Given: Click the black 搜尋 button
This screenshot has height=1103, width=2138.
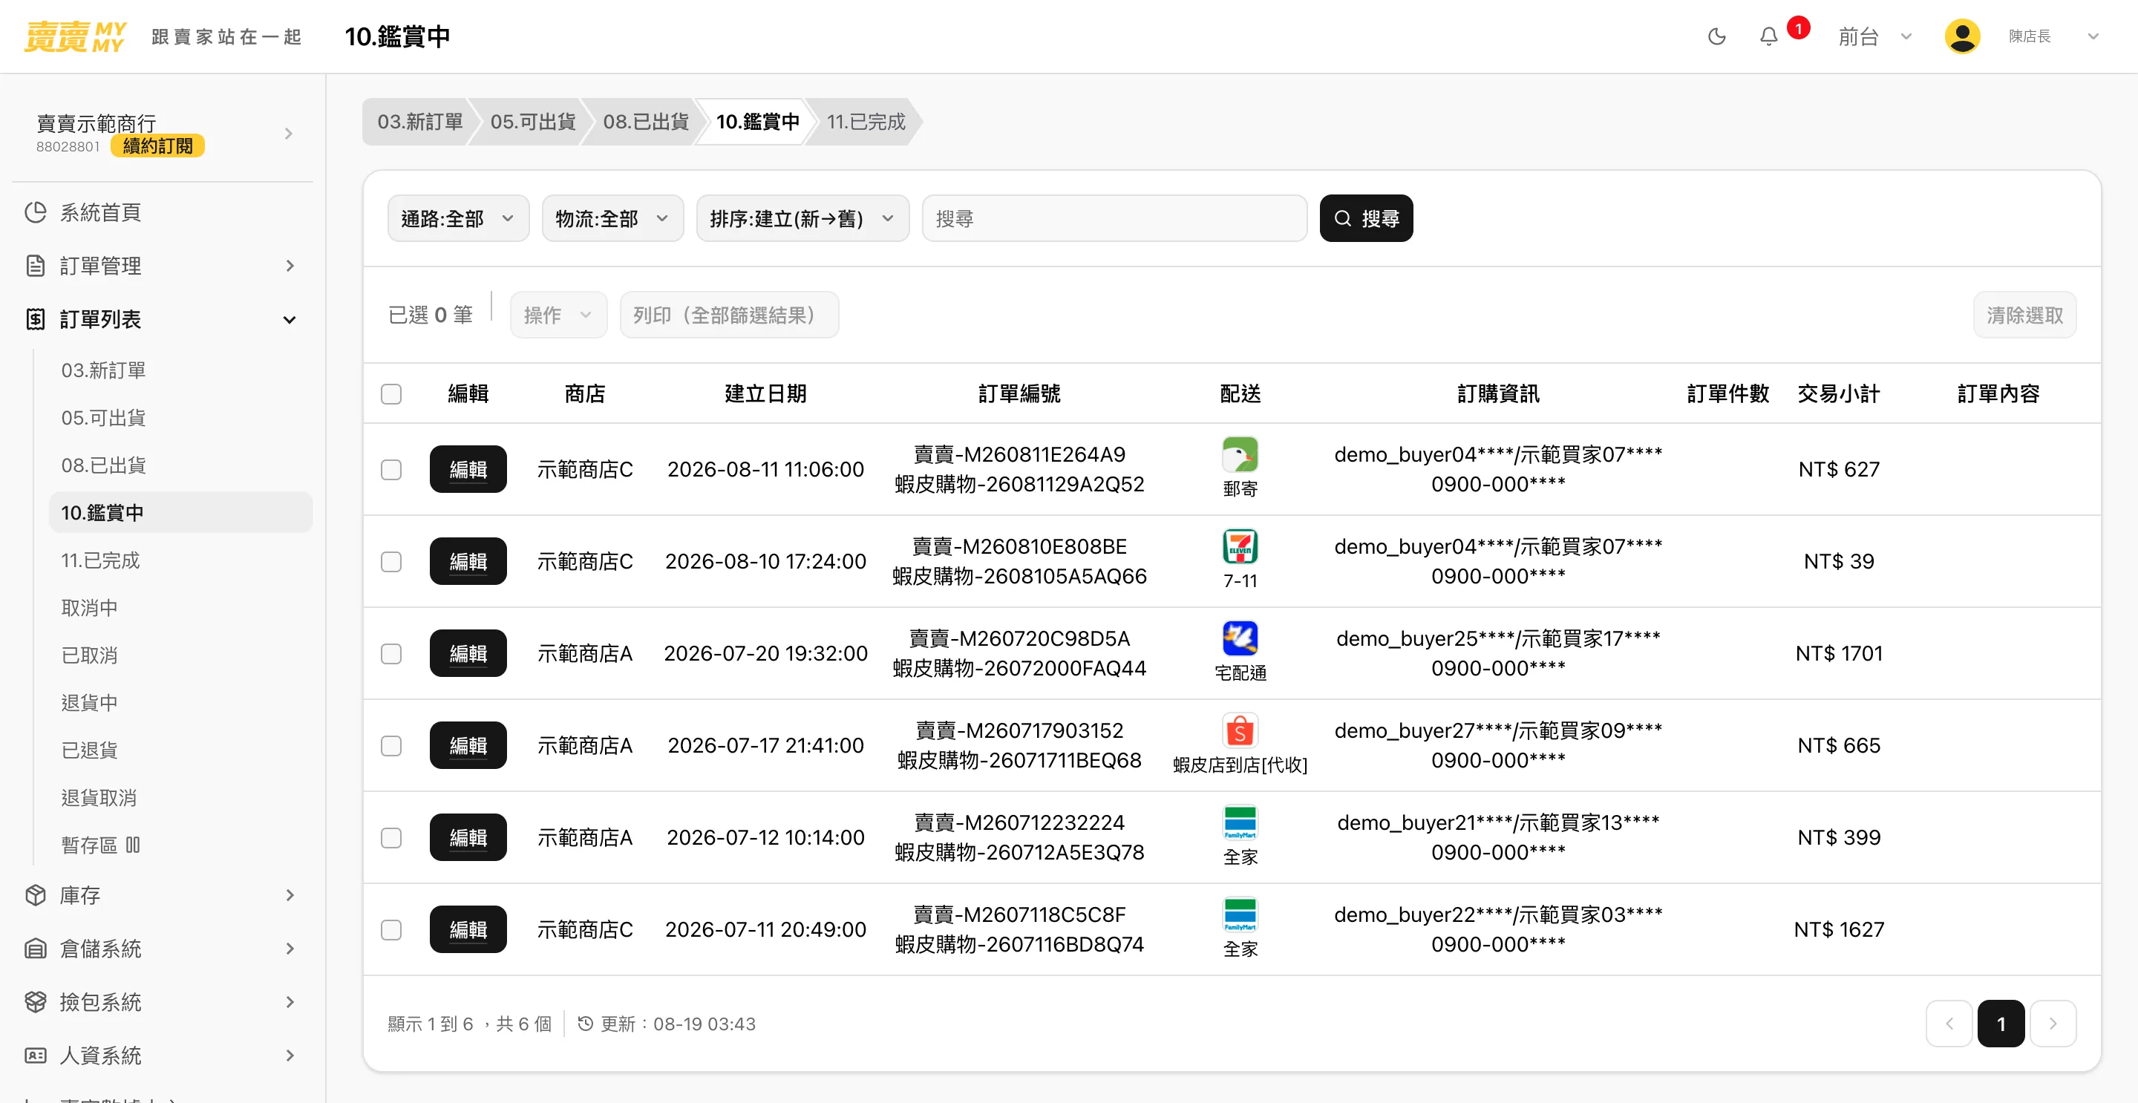Looking at the screenshot, I should [x=1366, y=218].
